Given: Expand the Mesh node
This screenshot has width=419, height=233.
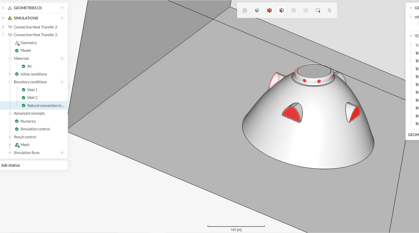Looking at the screenshot, I should (x=10, y=145).
